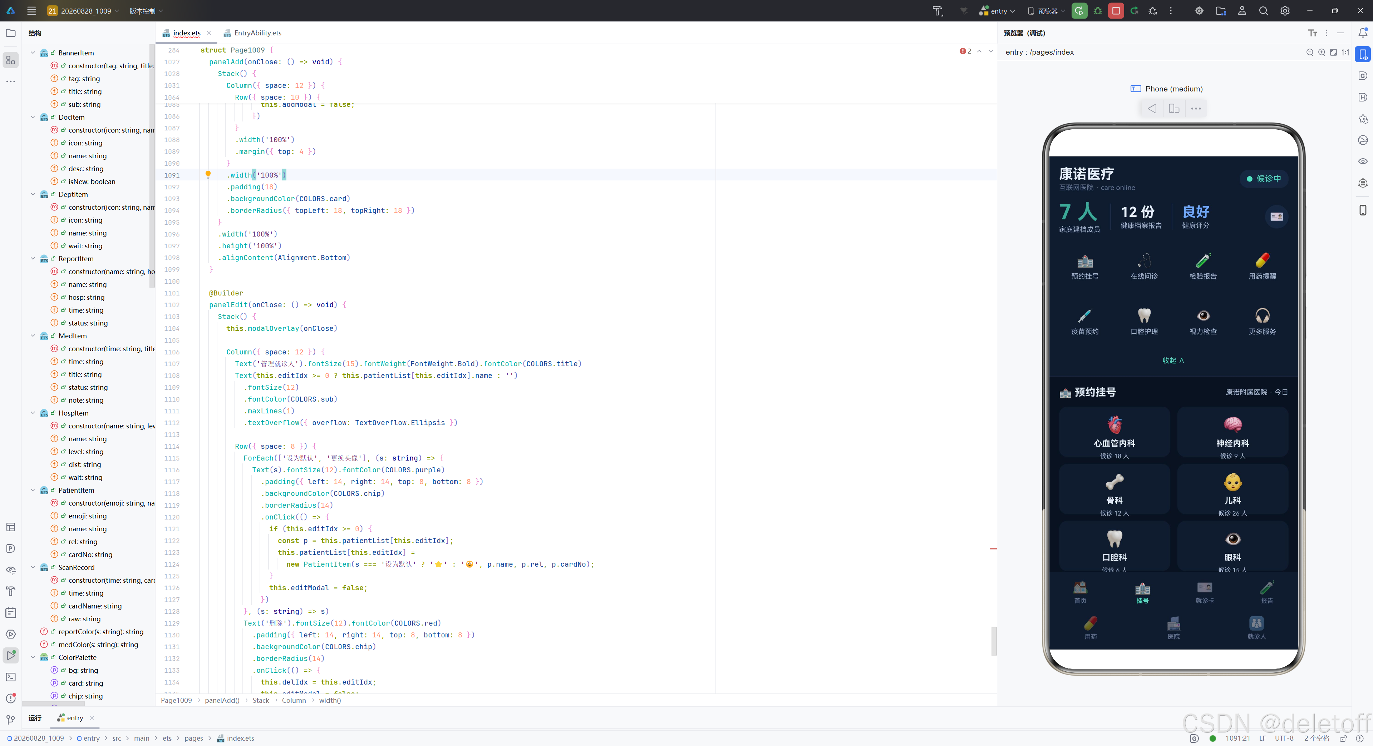The width and height of the screenshot is (1373, 746).
Task: Open previewer device more-options dots
Action: [x=1196, y=109]
